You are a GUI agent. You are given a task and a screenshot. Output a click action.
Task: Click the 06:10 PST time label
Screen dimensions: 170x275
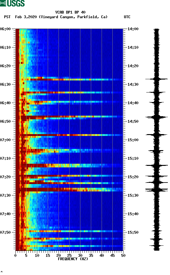5,47
